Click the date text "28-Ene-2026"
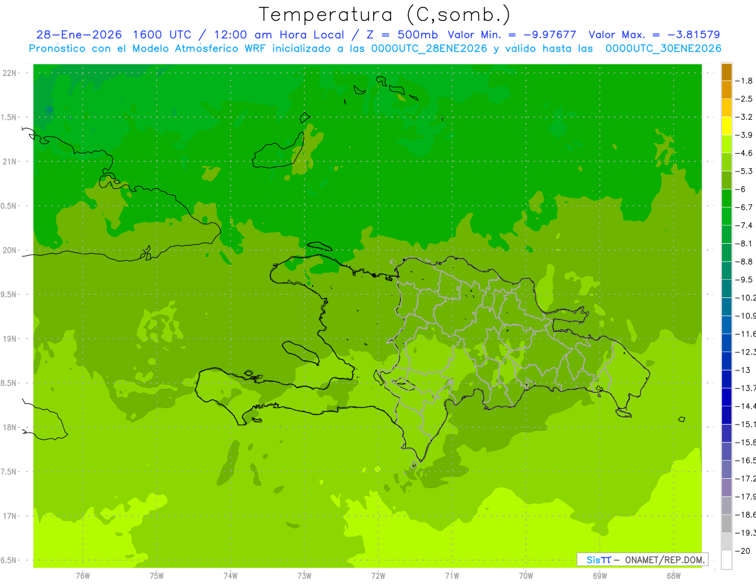This screenshot has width=756, height=584. click(x=79, y=35)
